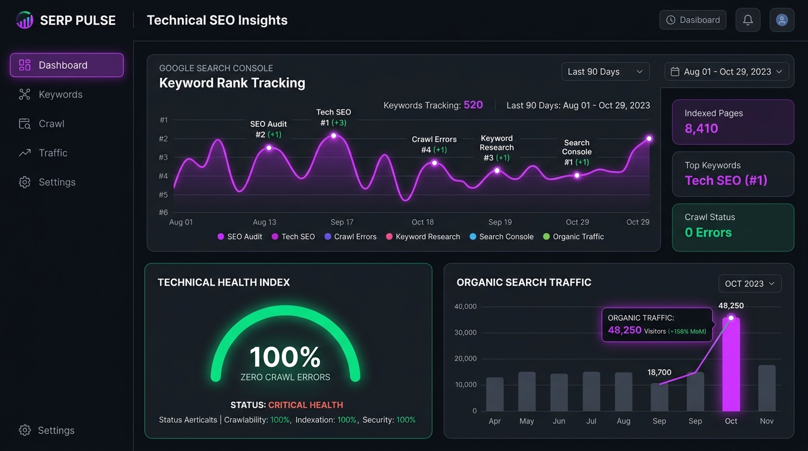
Task: Click the Keyword Research #3 data point
Action: click(497, 170)
